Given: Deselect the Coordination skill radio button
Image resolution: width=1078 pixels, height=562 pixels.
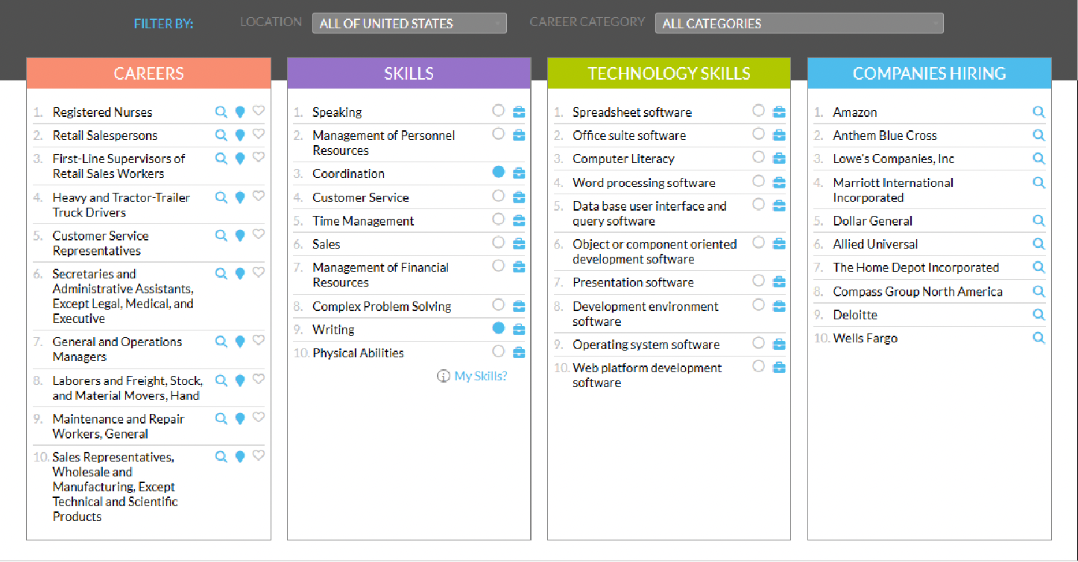Looking at the screenshot, I should (x=499, y=172).
